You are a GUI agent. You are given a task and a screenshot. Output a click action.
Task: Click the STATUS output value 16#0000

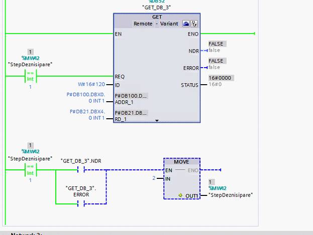[221, 78]
